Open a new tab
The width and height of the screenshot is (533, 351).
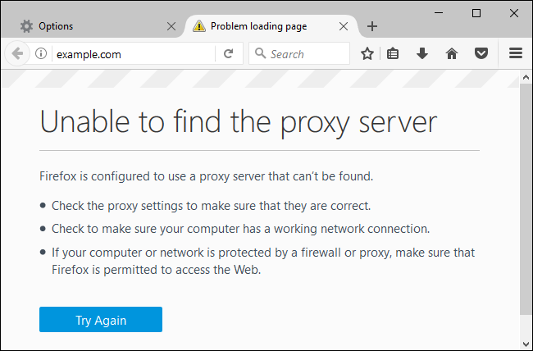tap(372, 26)
